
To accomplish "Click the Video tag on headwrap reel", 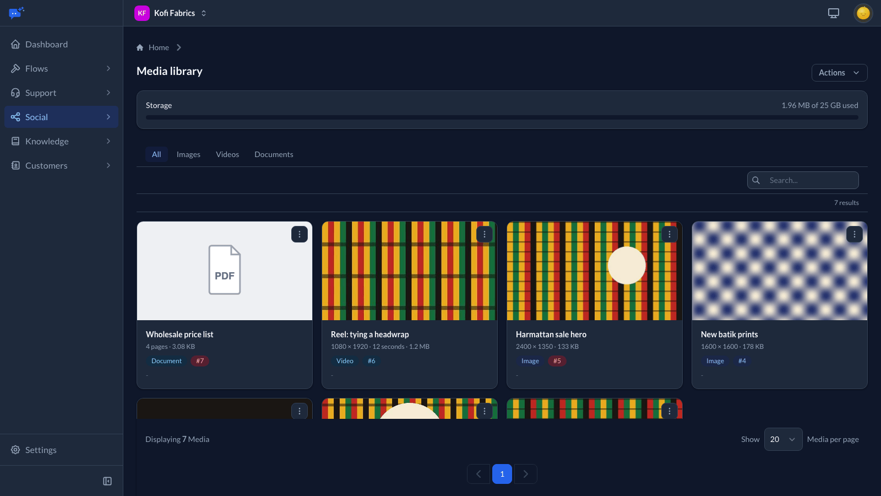I will [x=345, y=361].
